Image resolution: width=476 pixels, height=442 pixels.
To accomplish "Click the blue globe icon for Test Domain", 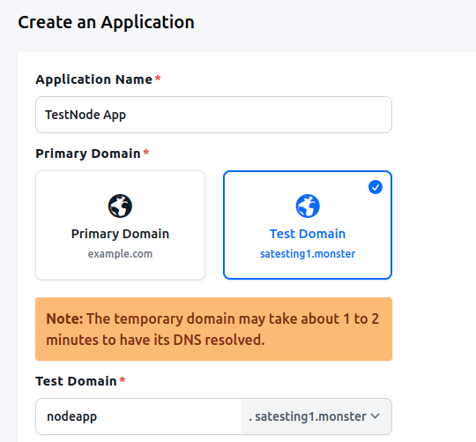I will [308, 206].
